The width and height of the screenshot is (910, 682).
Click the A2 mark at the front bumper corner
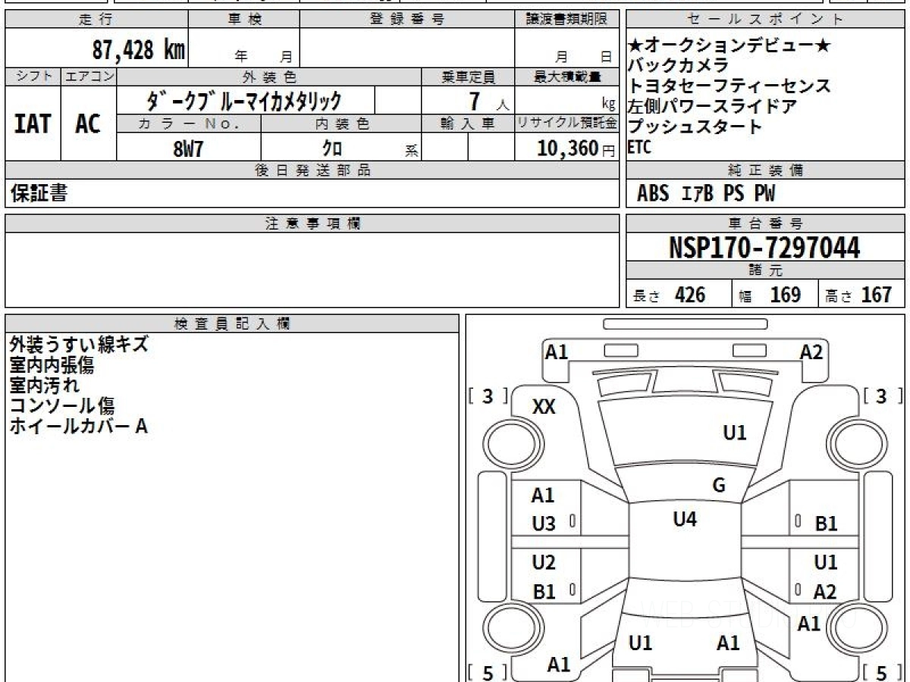(x=811, y=352)
